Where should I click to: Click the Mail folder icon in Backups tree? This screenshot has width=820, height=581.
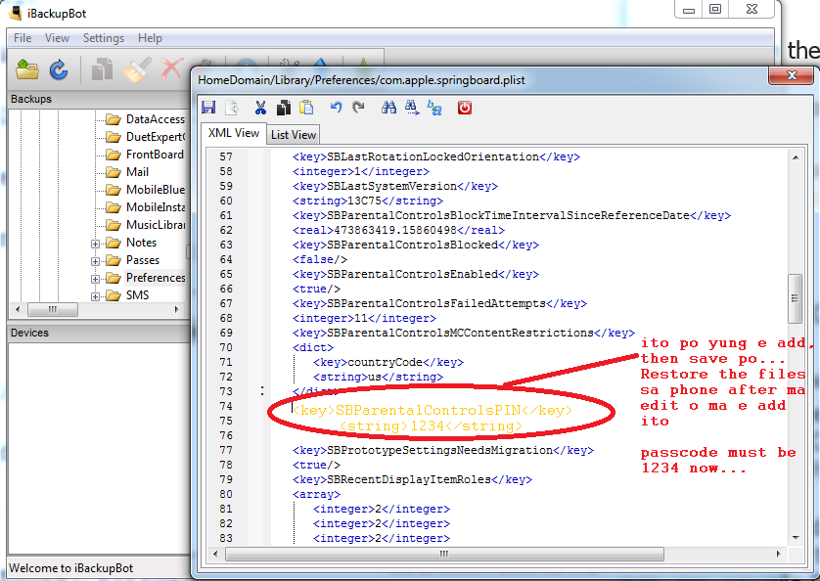(x=113, y=172)
